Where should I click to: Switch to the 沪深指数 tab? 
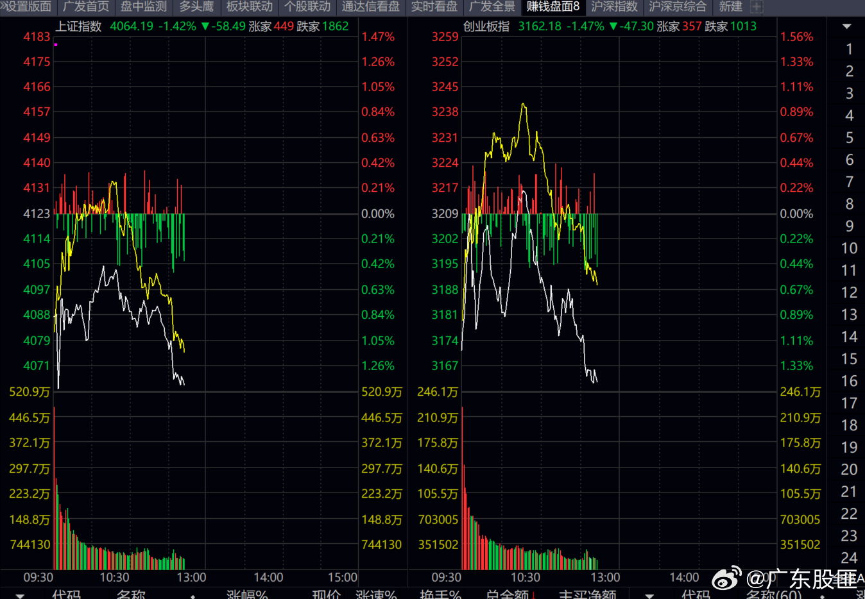(614, 7)
